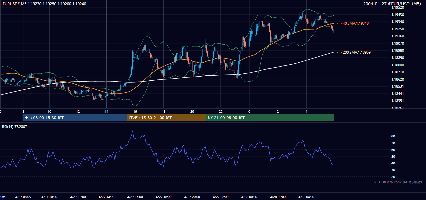Click the 4/27 12:00 bottom time label
Screen dimensions: 426x200
coord(78,197)
